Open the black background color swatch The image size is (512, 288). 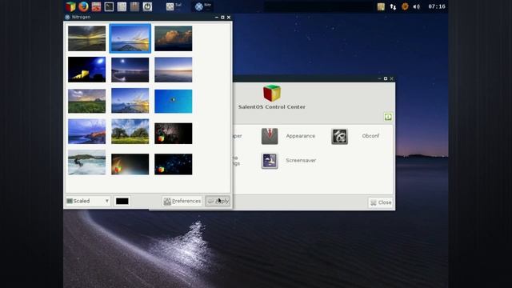click(122, 201)
